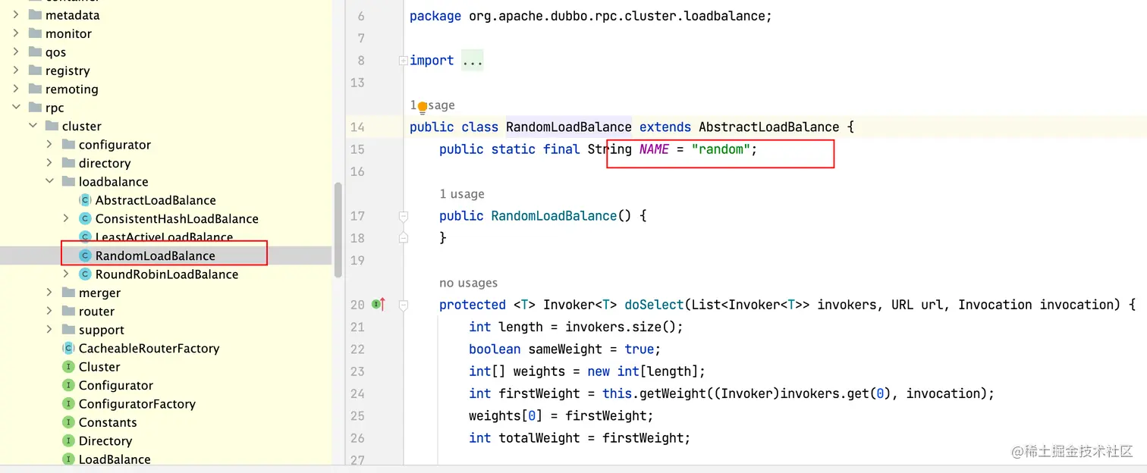Screen dimensions: 1147x473
Task: Expand the support folder chevron
Action: tap(49, 330)
